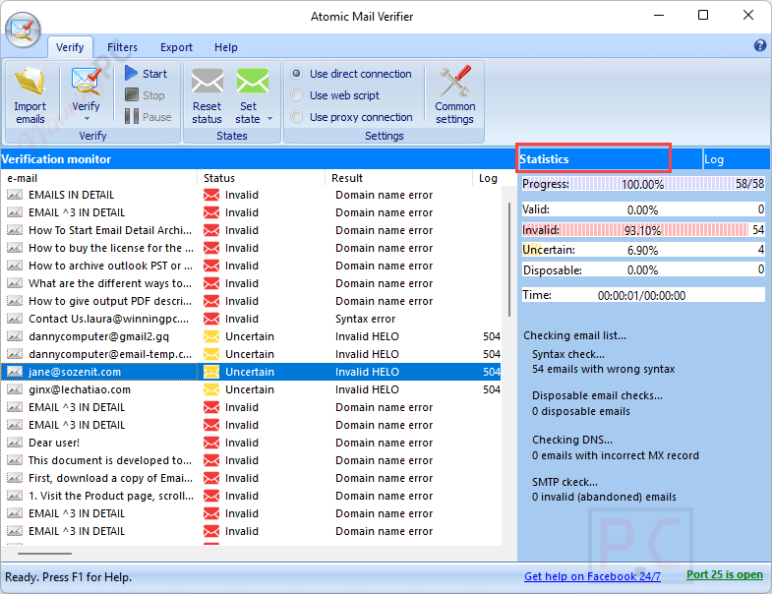
Task: Click the row icon beside How To Start Email Detail Archi...
Action: (x=15, y=230)
